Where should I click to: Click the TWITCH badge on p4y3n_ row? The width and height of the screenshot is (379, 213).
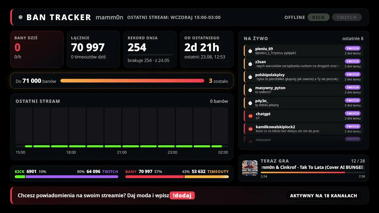[x=353, y=101]
